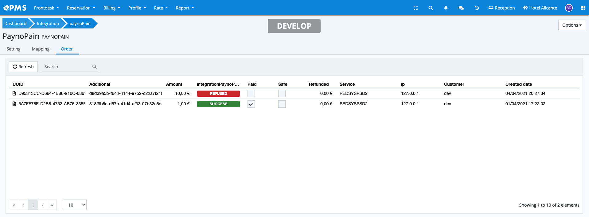Click the fullscreen expand icon
Screen dimensions: 589x217
click(415, 8)
